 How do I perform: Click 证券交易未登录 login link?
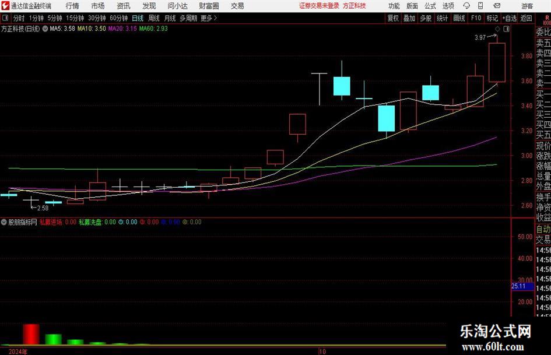click(319, 6)
